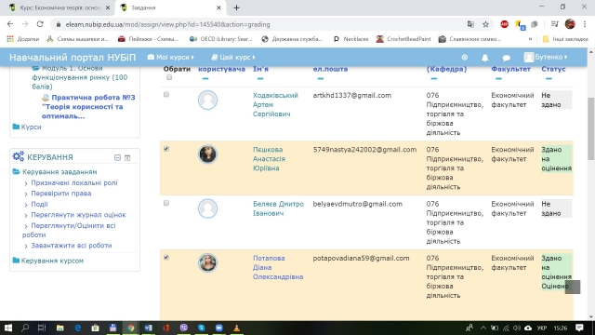The height and width of the screenshot is (335, 595).
Task: Click the browser address bar URL
Action: coord(167,24)
